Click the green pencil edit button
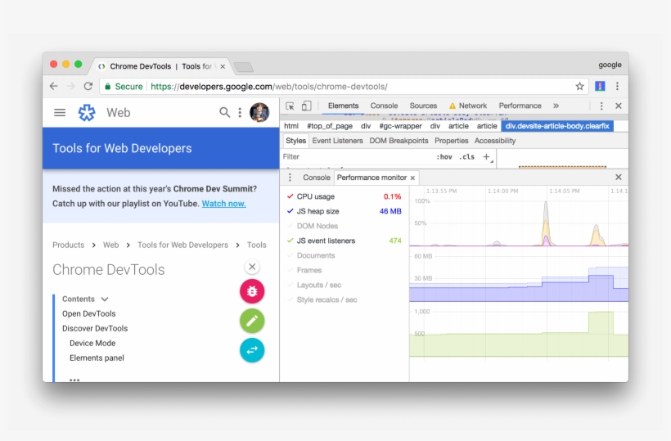671x441 pixels. (252, 321)
